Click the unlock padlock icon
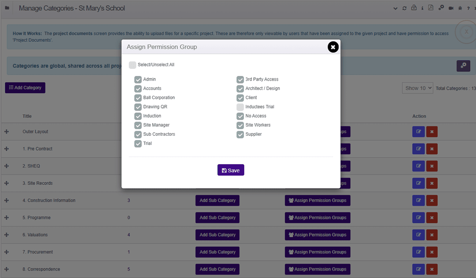 point(414,8)
